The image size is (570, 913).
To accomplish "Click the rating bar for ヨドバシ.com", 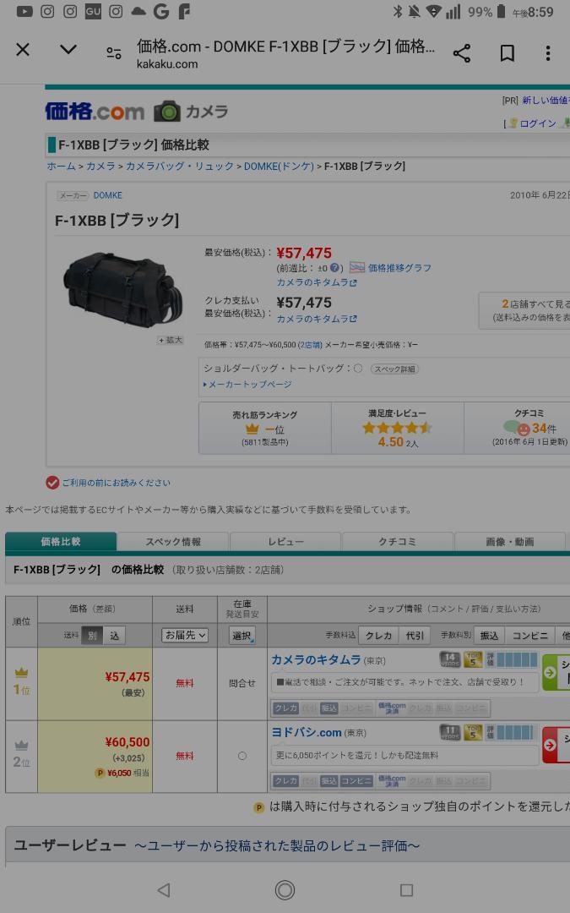I will [x=515, y=732].
